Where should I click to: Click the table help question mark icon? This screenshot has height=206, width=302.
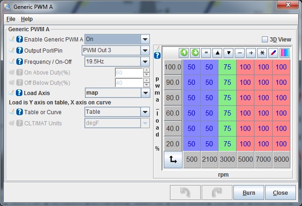157,55
